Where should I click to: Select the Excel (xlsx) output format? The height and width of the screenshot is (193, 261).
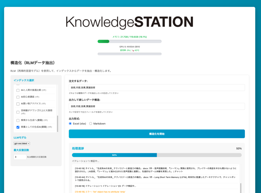click(71, 124)
